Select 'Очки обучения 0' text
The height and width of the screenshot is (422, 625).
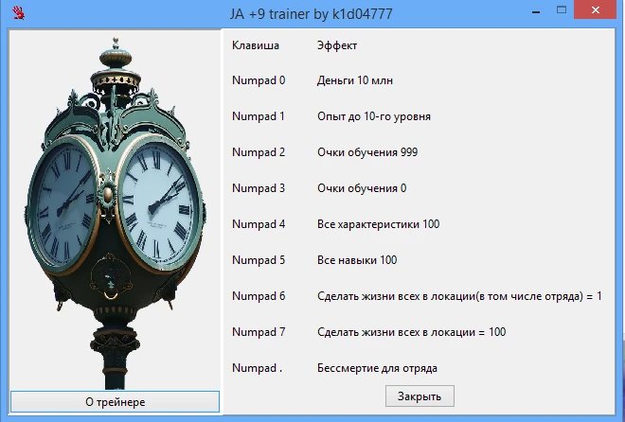point(362,188)
